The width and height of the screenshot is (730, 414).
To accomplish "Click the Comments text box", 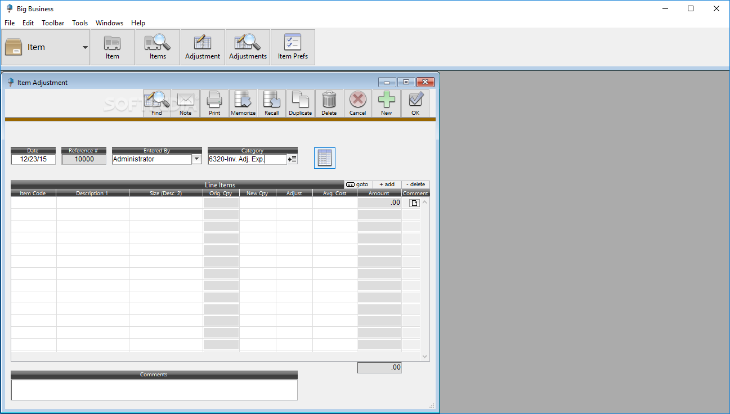I will click(x=154, y=390).
